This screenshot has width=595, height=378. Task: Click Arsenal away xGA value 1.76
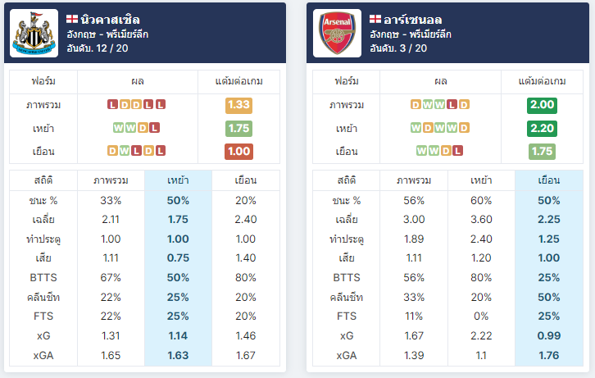[x=549, y=356]
